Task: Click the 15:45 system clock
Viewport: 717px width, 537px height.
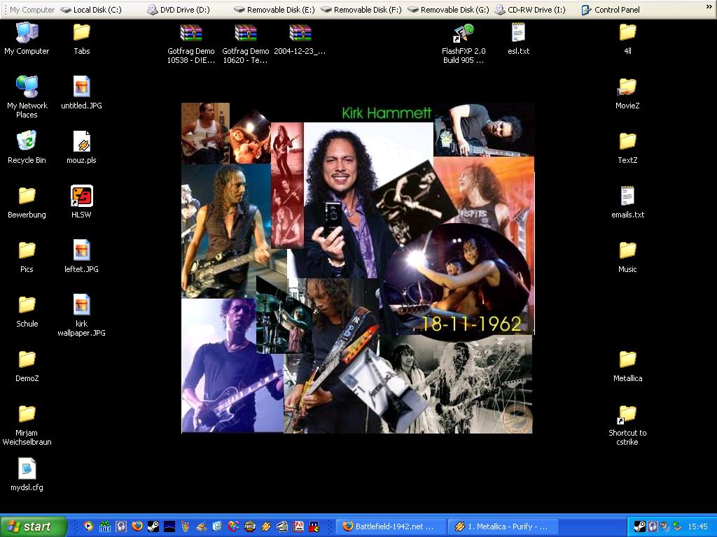Action: tap(697, 527)
